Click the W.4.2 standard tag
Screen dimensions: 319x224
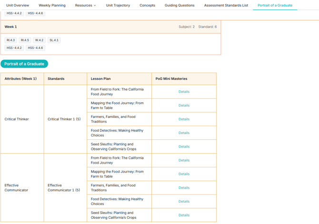[x=39, y=40]
